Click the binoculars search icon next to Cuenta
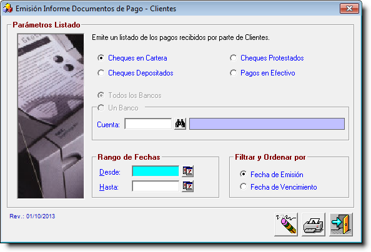The height and width of the screenshot is (252, 371). (x=180, y=124)
